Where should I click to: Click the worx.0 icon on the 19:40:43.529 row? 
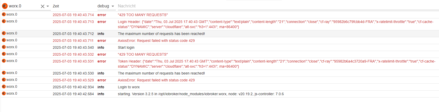click(4, 80)
